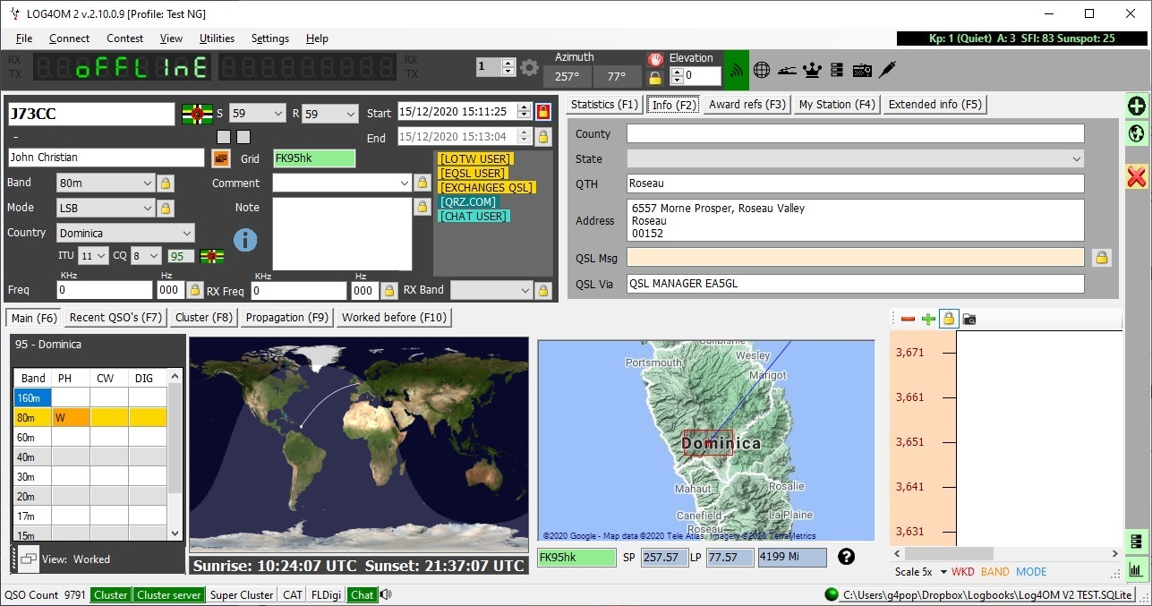The height and width of the screenshot is (606, 1152).
Task: Open the Band 80m dropdown
Action: pyautogui.click(x=147, y=183)
